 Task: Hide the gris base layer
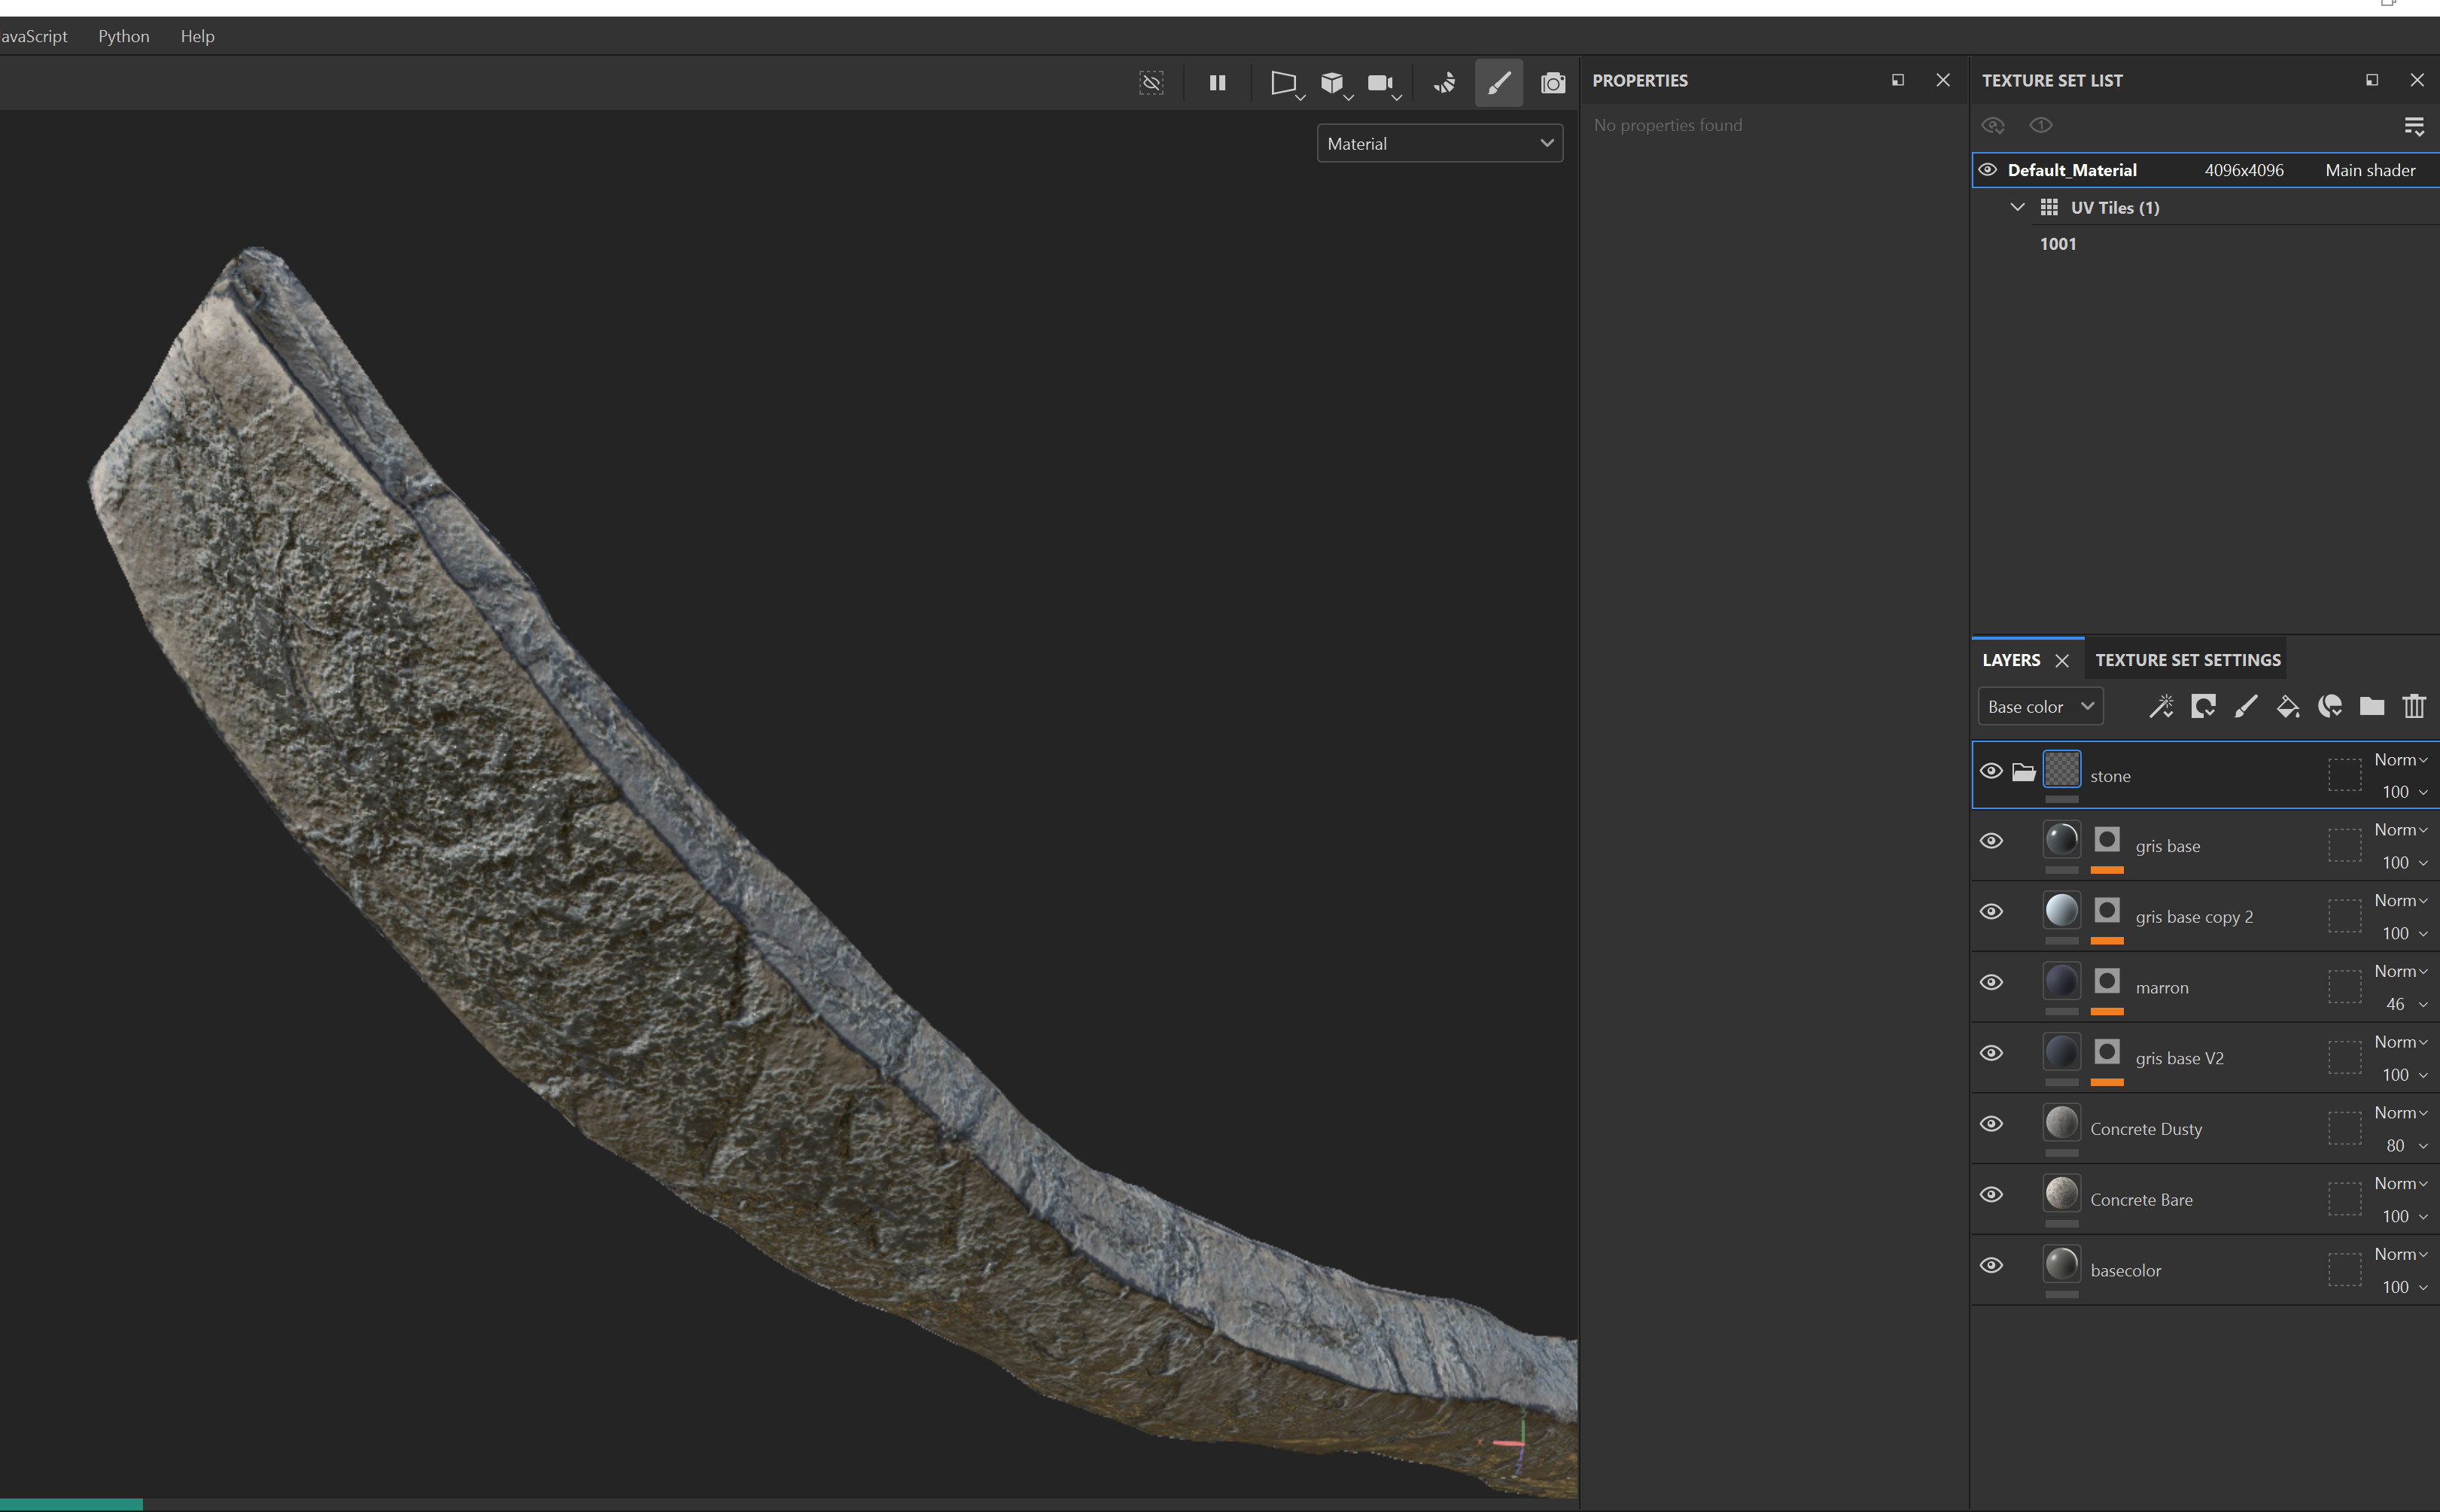1991,841
